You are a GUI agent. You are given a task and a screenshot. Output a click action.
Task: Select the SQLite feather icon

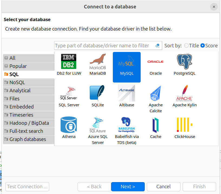pyautogui.click(x=98, y=93)
